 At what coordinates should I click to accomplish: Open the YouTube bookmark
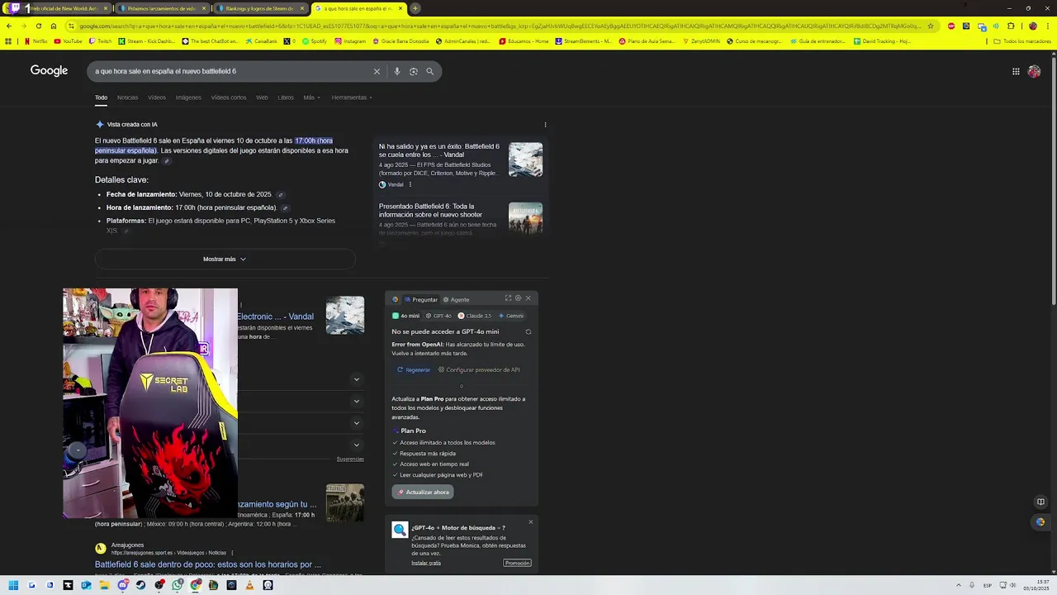coord(69,40)
